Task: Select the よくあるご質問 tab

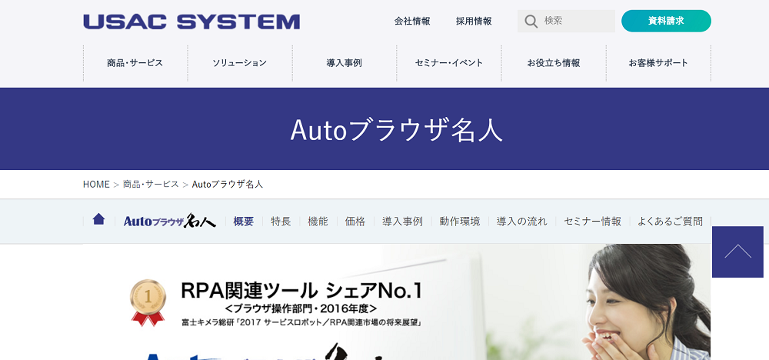Action: click(670, 222)
